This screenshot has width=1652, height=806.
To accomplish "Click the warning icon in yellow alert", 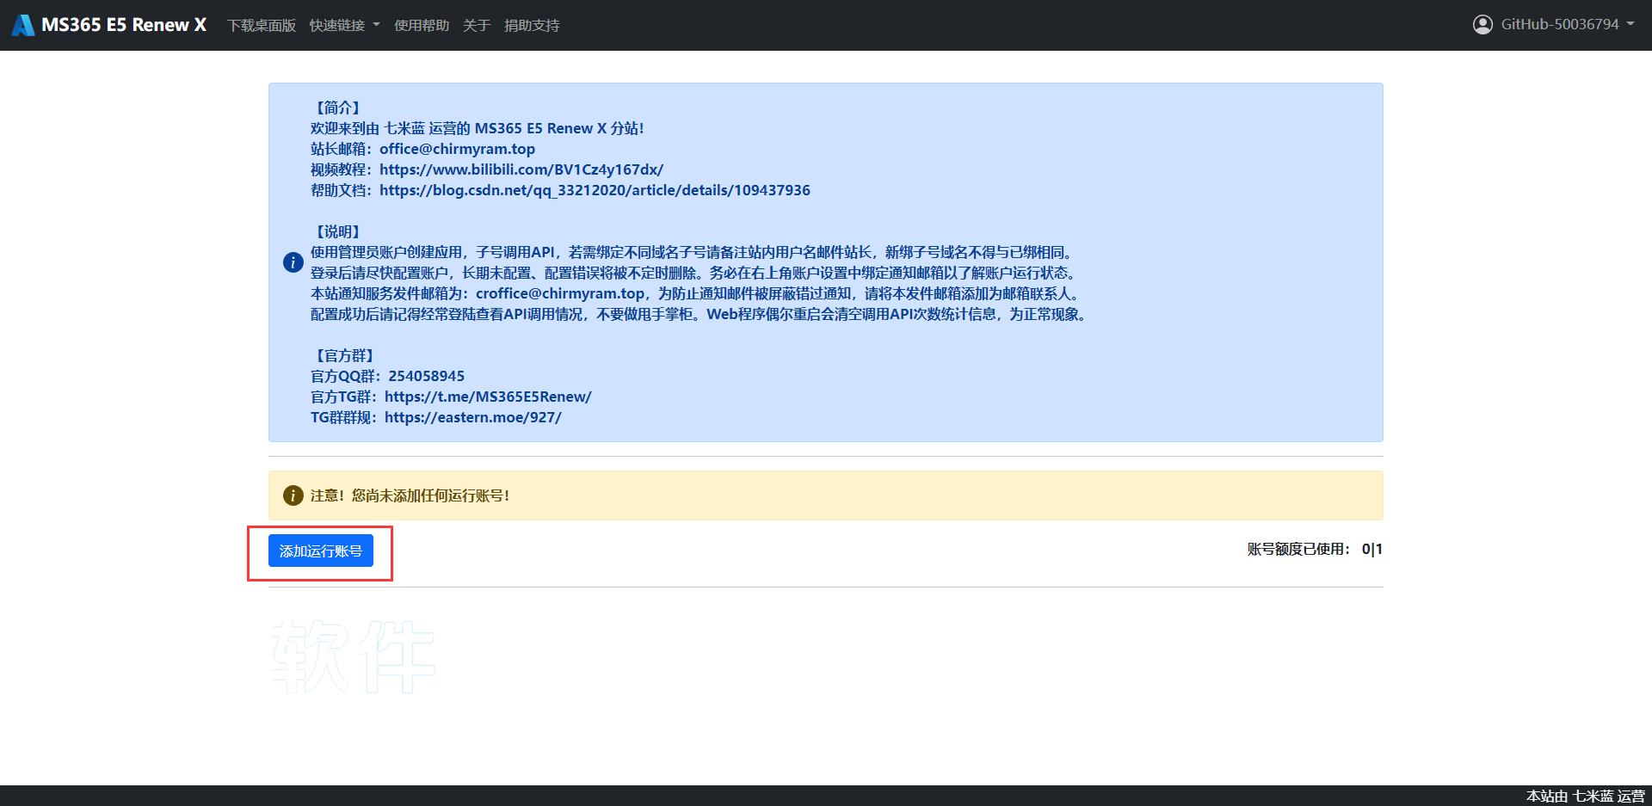I will point(293,495).
